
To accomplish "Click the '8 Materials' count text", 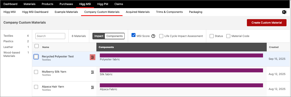I will point(79,36).
